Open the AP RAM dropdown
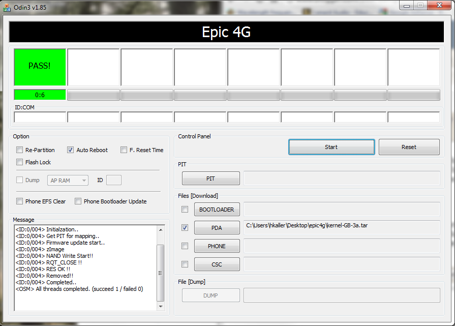Screen dimensions: 455x326 click(68, 180)
